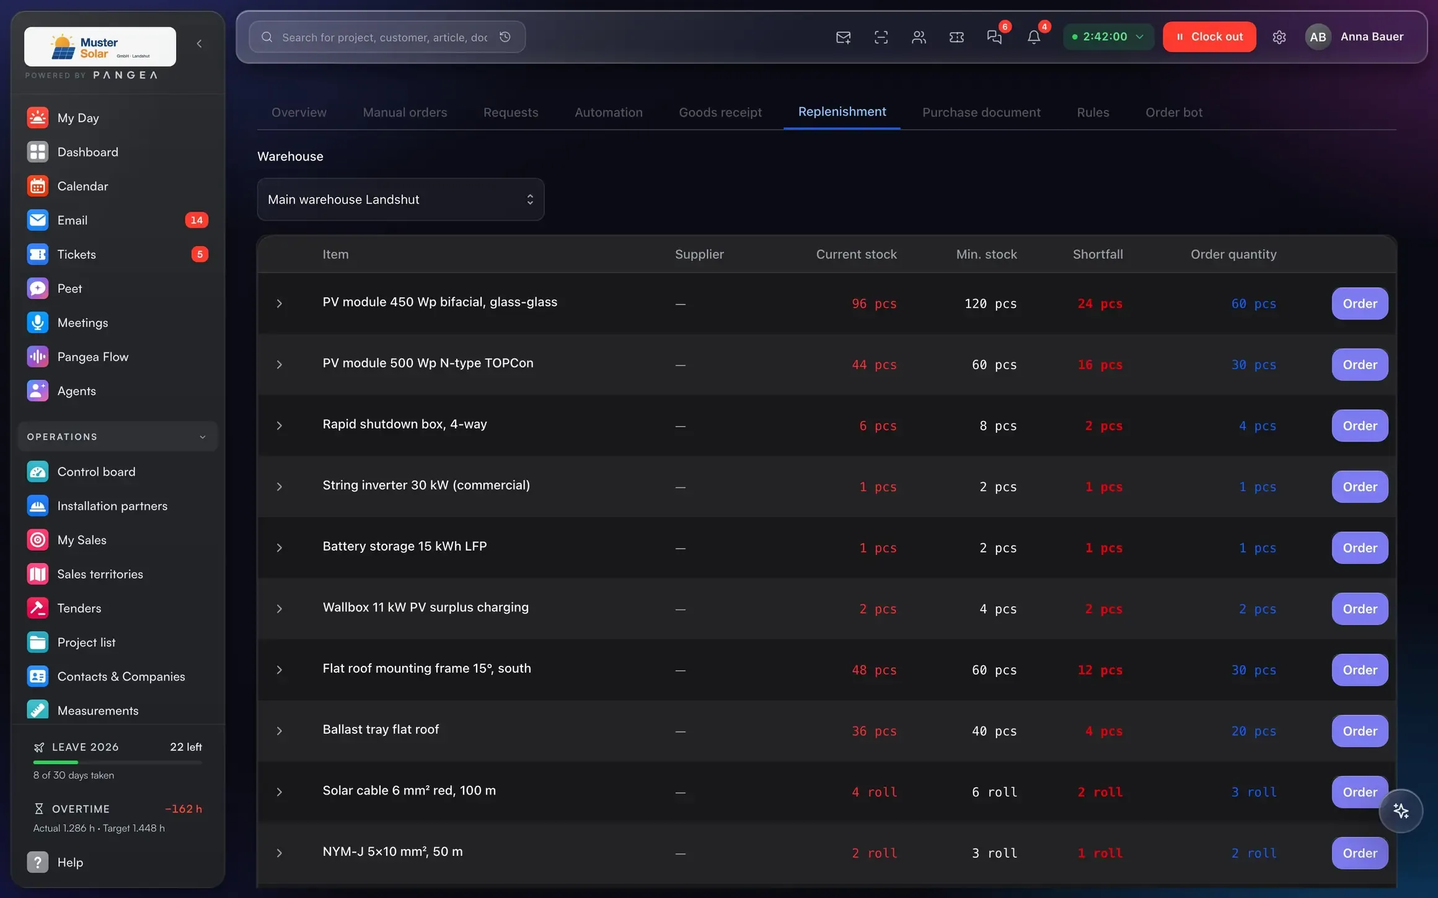Open Tenders in sidebar

tap(118, 608)
